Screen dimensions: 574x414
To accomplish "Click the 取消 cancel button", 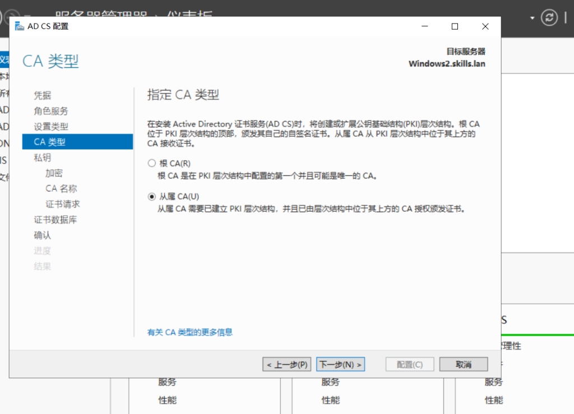I will coord(464,365).
